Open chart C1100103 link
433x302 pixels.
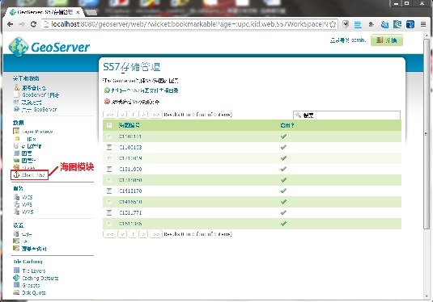[130, 148]
